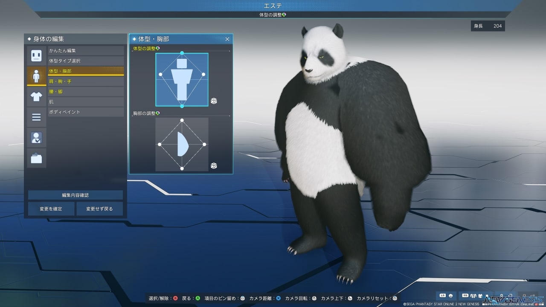Click top handle of body type adjuster
Screen dimensions: 546x307
tap(182, 53)
